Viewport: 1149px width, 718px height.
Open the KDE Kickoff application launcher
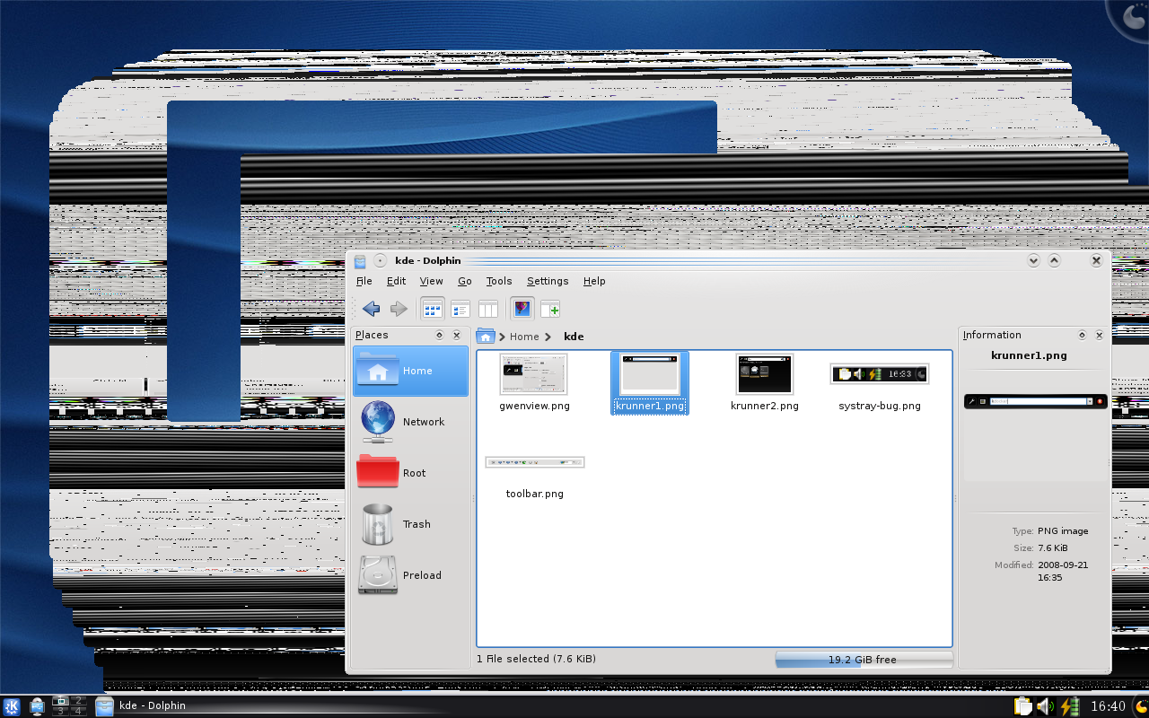coord(13,705)
